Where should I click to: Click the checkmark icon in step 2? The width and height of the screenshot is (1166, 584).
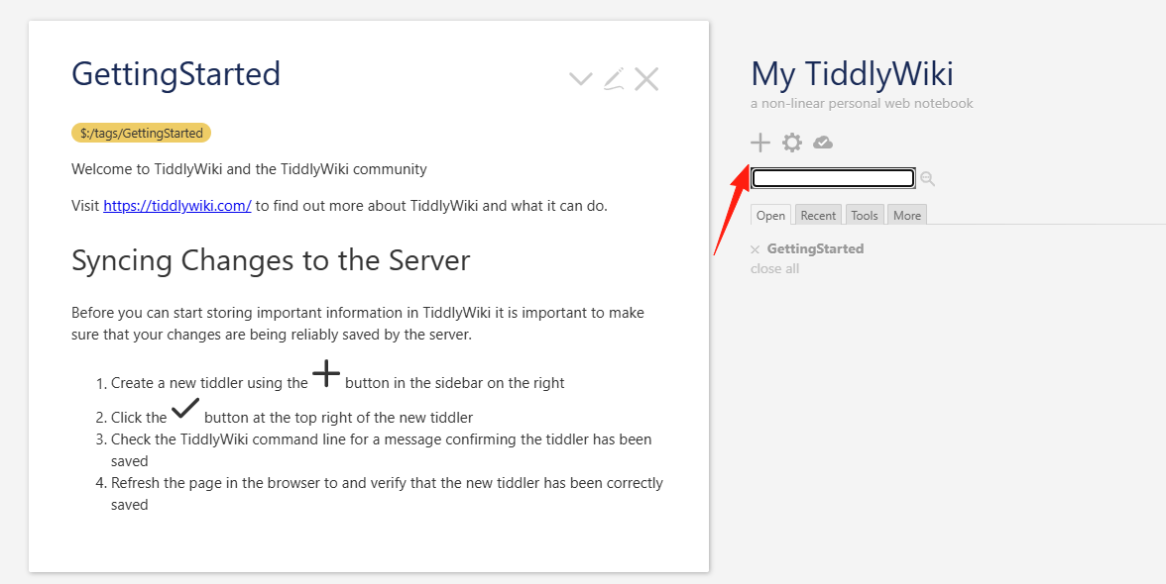click(185, 409)
